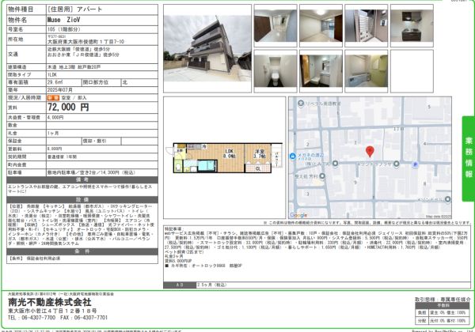
Task: Click the 分配 row of the fee table
Action: (x=443, y=320)
